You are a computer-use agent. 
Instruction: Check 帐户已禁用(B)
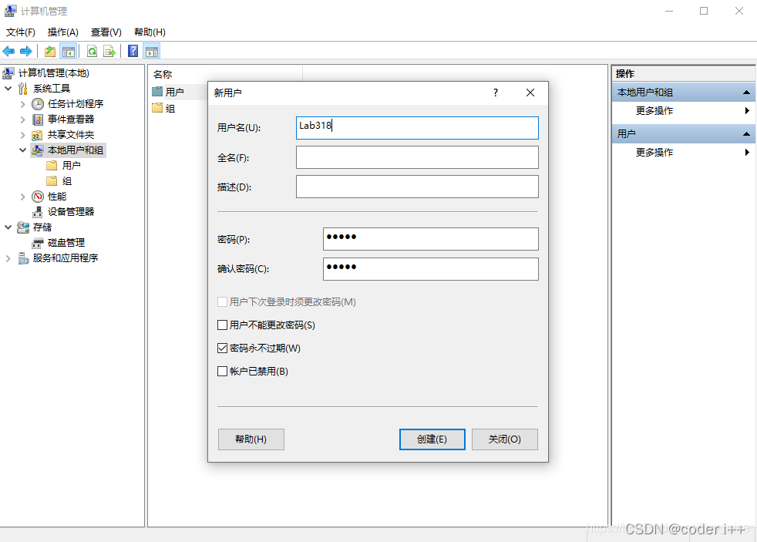[222, 371]
